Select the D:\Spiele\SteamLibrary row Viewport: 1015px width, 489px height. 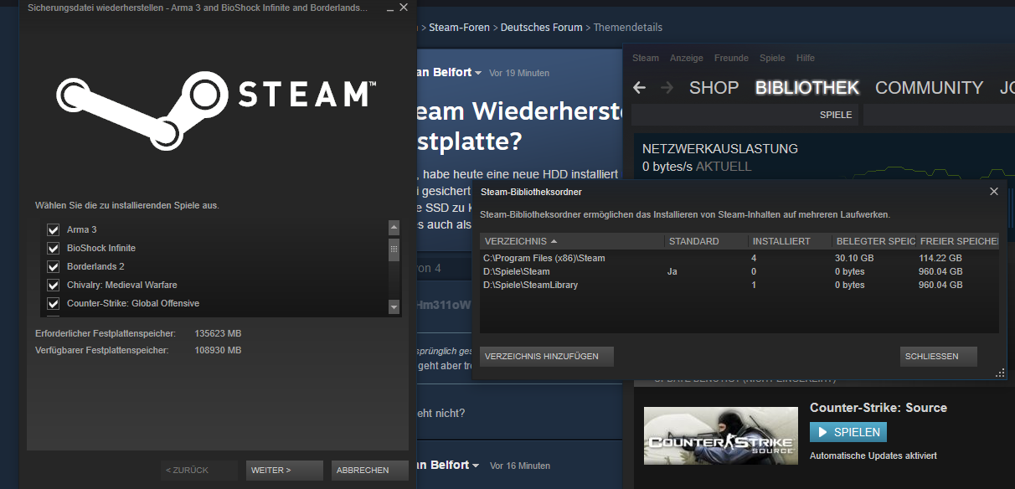[739, 285]
